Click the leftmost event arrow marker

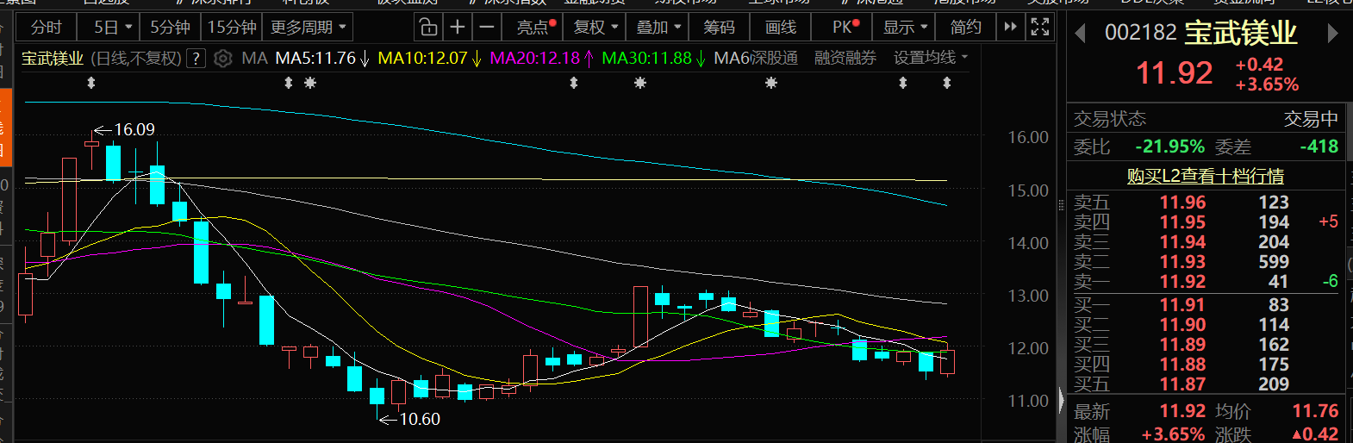coord(91,83)
